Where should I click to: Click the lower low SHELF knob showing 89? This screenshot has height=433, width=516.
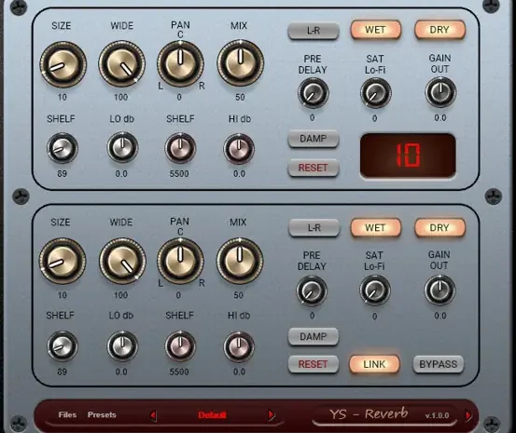click(x=63, y=346)
